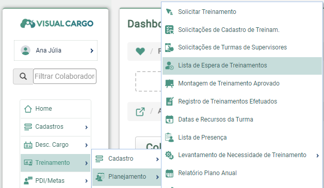Click the Levantamento de Necessidade gears icon
Viewport: 324px width, 188px height.
(169, 155)
